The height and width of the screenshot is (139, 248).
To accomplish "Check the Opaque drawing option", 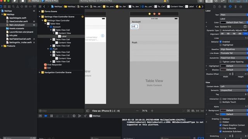I will pyautogui.click(x=220, y=119).
